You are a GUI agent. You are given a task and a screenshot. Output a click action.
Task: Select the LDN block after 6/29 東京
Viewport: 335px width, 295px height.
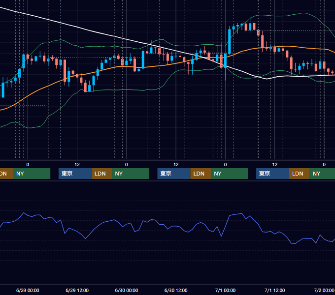point(101,174)
